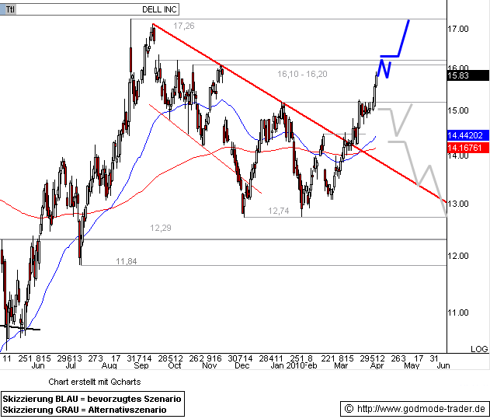Click the 13.00 price axis label
The height and width of the screenshot is (419, 490).
[458, 204]
